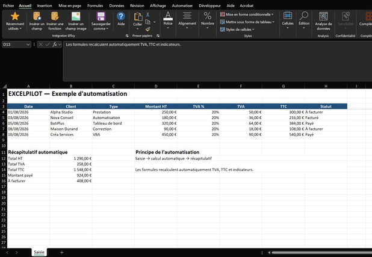This screenshot has width=372, height=257.
Task: Open Sauvegarder comme floppy disk button
Action: point(101,21)
